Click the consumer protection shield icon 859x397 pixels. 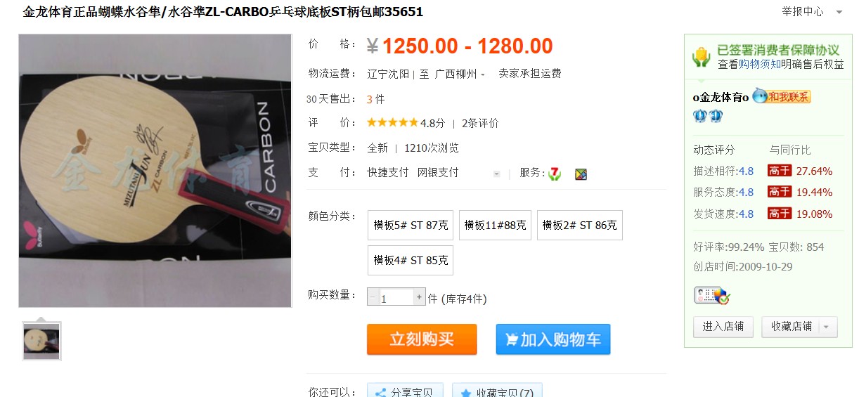pyautogui.click(x=702, y=56)
